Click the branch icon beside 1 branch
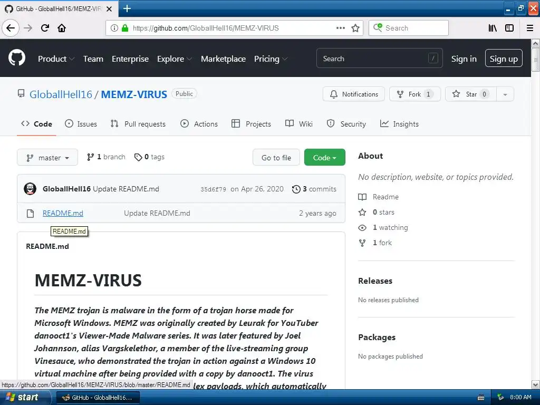Viewport: 540px width, 405px height. pyautogui.click(x=90, y=157)
